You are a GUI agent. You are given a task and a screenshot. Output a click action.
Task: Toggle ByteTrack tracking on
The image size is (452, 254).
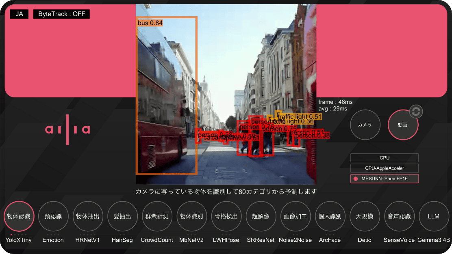pos(61,14)
